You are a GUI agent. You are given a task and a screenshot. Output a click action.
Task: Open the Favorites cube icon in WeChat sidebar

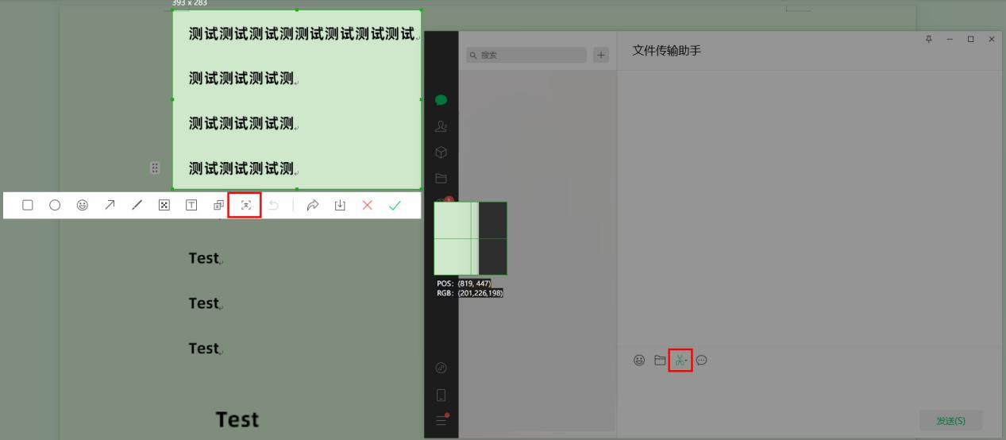click(x=441, y=152)
